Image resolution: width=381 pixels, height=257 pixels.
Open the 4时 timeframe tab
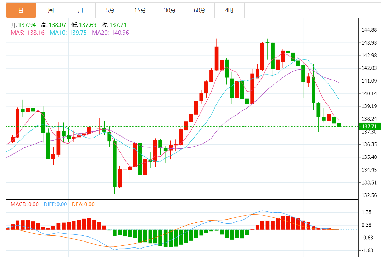click(x=229, y=10)
